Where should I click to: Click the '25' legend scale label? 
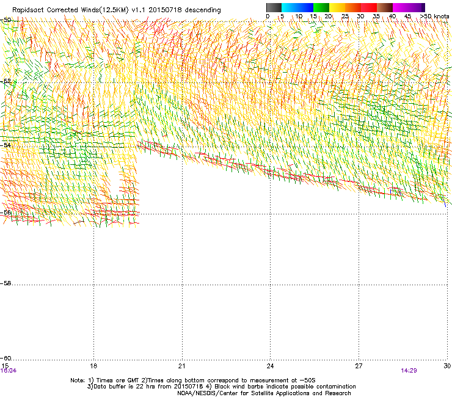point(344,16)
